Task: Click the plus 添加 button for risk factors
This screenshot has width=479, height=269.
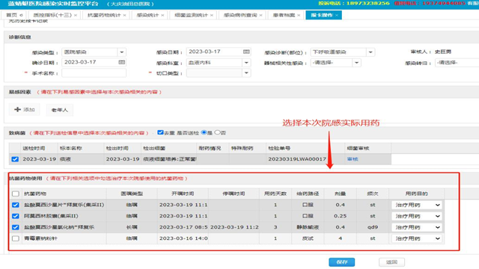Action: coord(25,110)
